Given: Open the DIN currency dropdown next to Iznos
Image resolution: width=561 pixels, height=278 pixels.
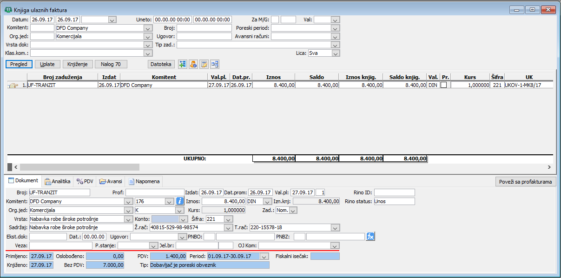Looking at the screenshot, I should pos(267,202).
